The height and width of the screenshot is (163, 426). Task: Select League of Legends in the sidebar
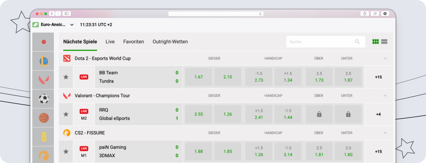[x=44, y=61]
